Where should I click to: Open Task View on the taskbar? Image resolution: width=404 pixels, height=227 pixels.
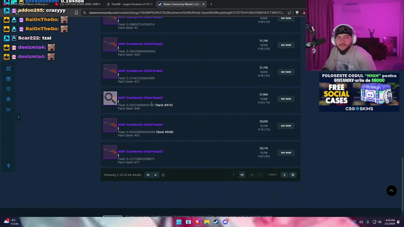188,222
